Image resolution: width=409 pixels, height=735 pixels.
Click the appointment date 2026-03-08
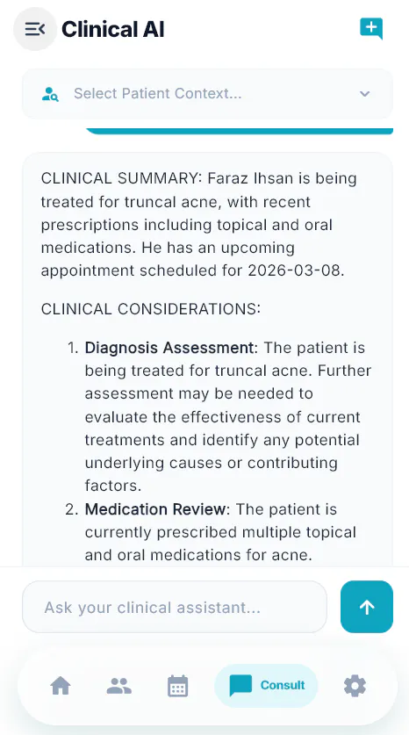293,270
